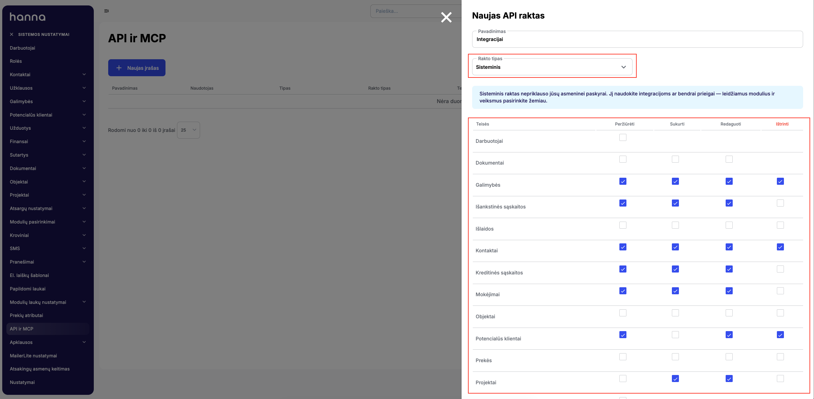Expand Finansai in the sidebar

[48, 142]
